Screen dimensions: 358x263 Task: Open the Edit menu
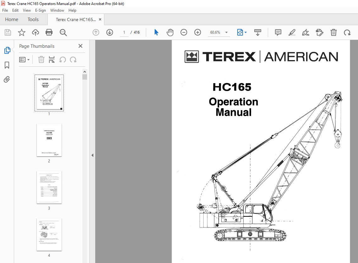[15, 10]
